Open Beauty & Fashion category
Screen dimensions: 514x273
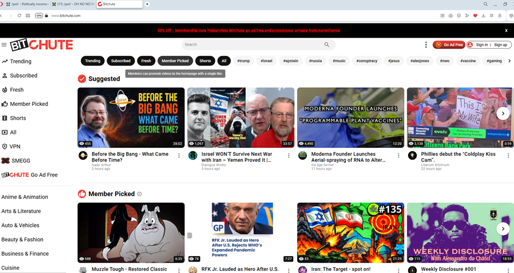tap(22, 239)
